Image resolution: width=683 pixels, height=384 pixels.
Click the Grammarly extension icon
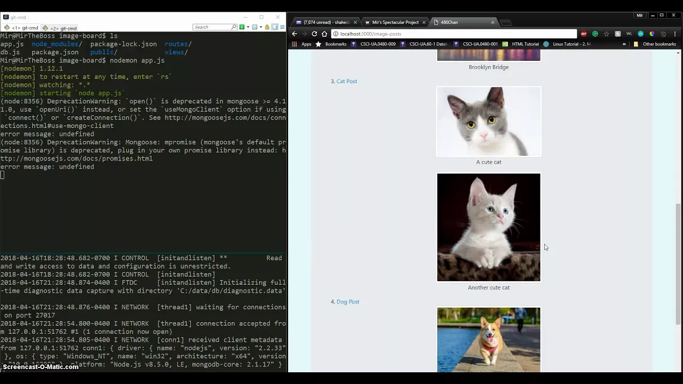(x=595, y=34)
